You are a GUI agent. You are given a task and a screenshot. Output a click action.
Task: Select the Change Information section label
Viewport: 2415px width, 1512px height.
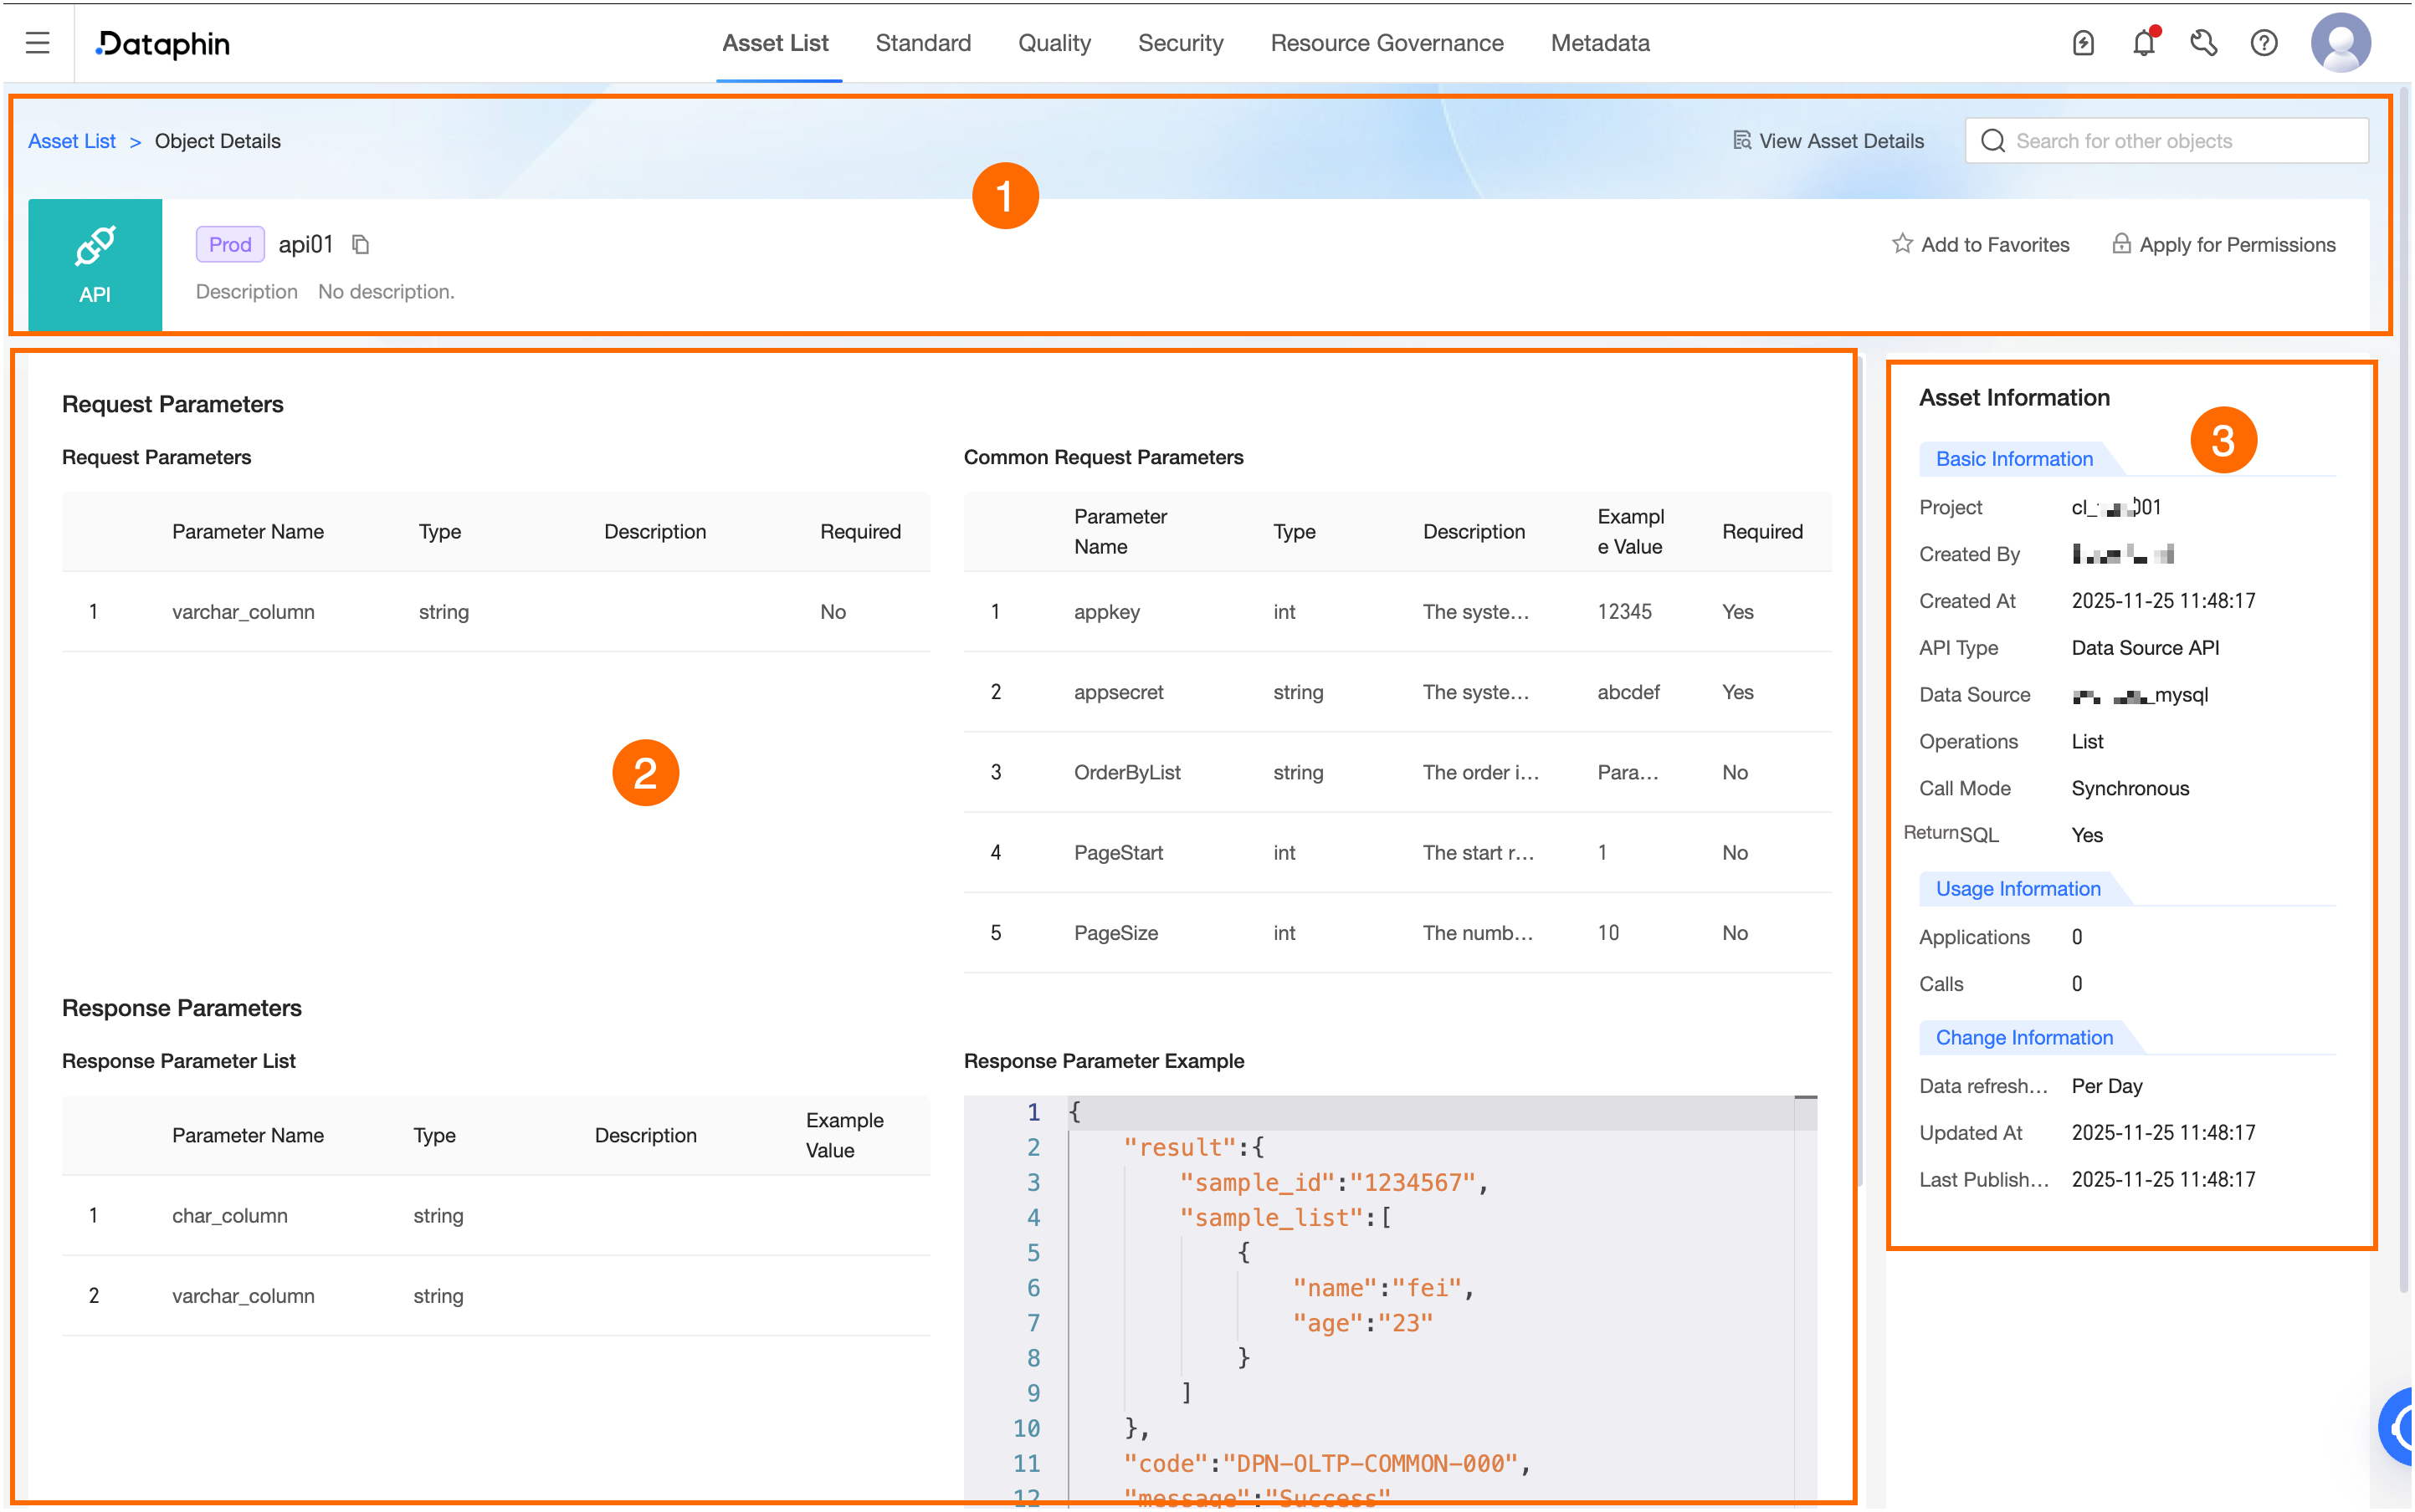tap(2024, 1037)
